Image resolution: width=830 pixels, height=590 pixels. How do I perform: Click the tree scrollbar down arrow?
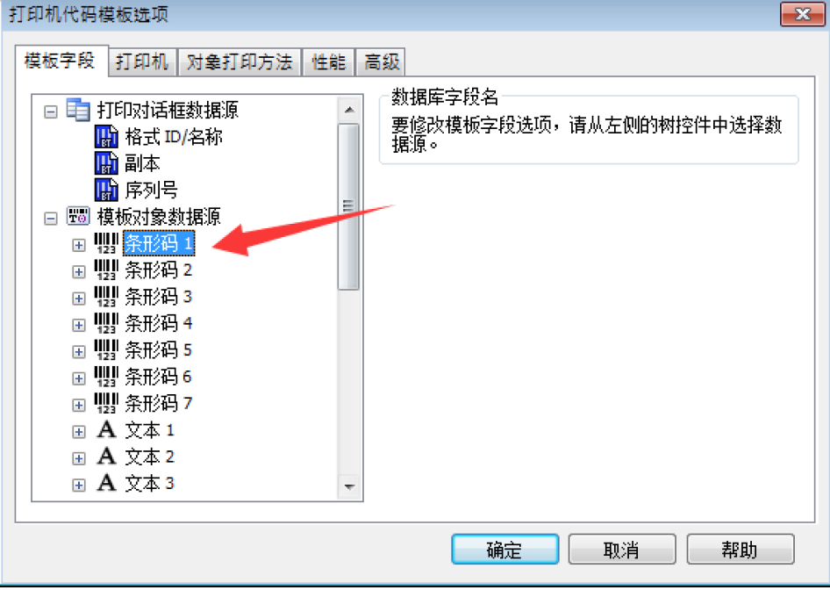(x=349, y=486)
